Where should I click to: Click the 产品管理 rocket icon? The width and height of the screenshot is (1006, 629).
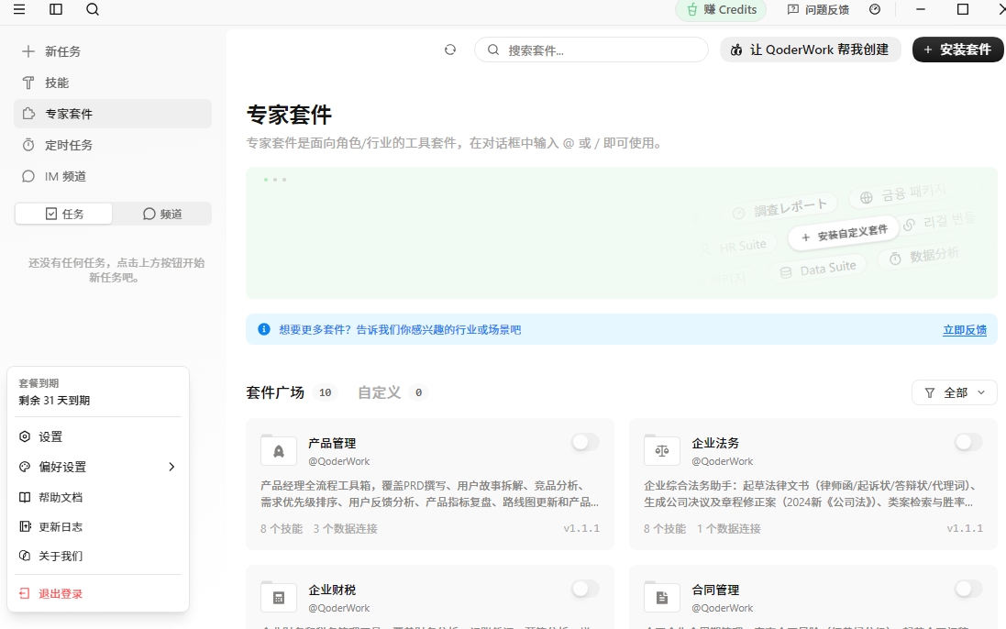[x=279, y=451]
